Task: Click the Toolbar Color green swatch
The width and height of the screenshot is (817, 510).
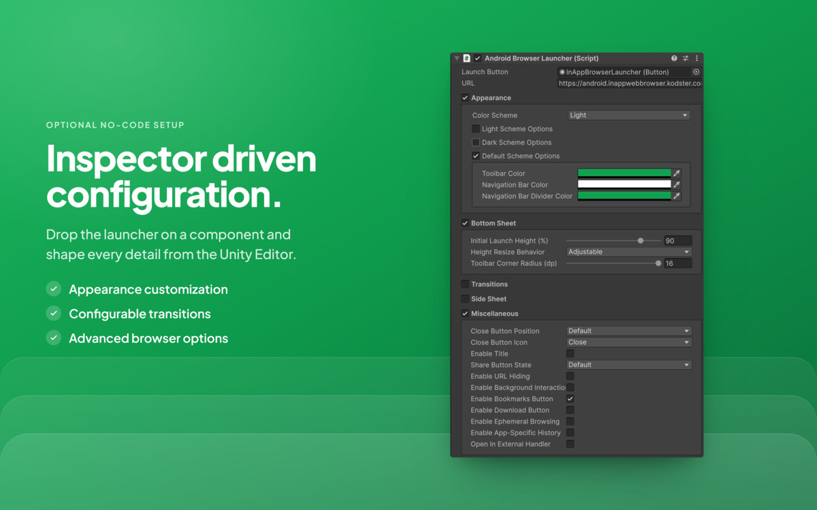Action: [624, 173]
